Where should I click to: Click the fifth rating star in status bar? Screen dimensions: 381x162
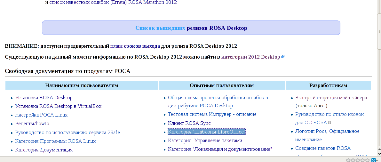[367, 160]
